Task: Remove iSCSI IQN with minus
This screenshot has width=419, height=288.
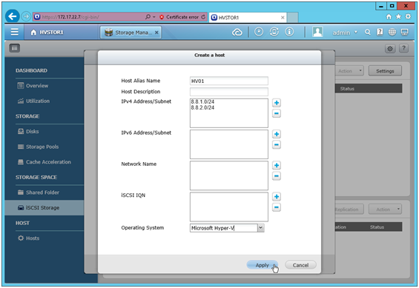Action: (277, 207)
